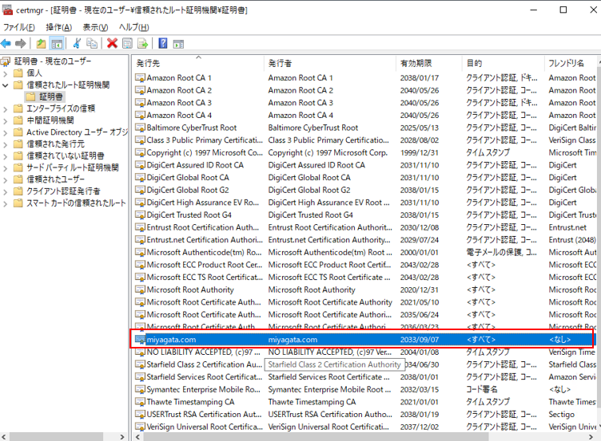Screen dimensions: 601x441
Task: Select the DigiCert Trusted Root G4 row
Action: tap(364, 215)
